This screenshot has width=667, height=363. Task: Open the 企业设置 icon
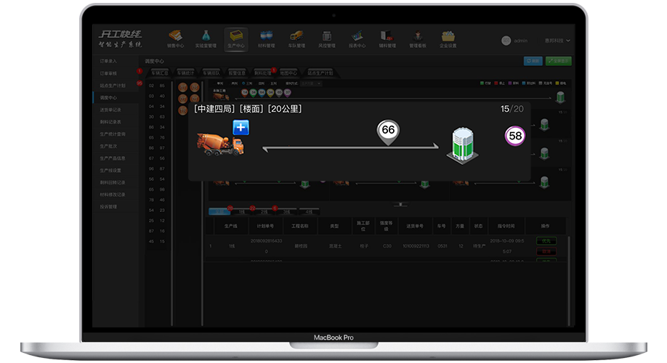448,38
